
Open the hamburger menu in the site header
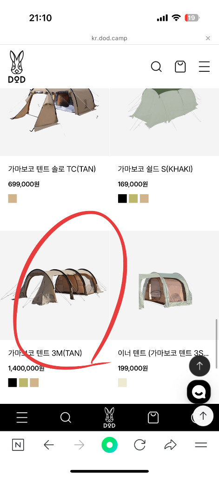coord(204,66)
